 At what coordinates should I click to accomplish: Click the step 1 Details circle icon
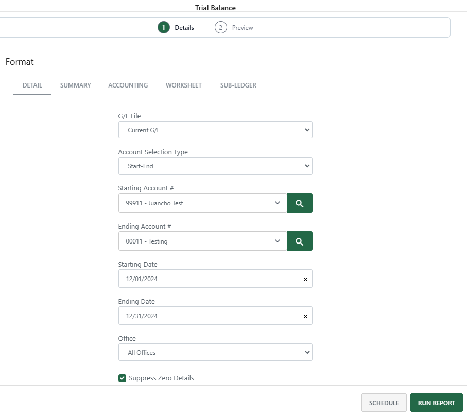pyautogui.click(x=163, y=27)
